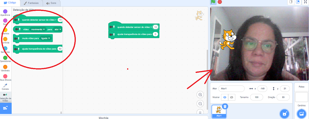Edit value 50 in palette transparency block
This screenshot has height=119, width=309.
pos(60,49)
